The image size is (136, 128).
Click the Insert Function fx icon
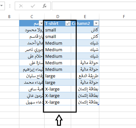(45, 6)
